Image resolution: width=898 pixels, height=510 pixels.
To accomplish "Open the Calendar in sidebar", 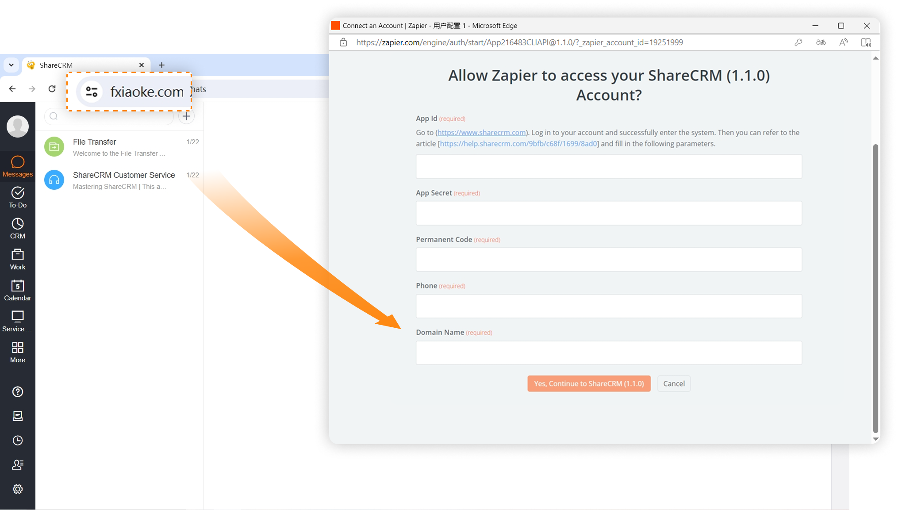I will click(x=18, y=291).
